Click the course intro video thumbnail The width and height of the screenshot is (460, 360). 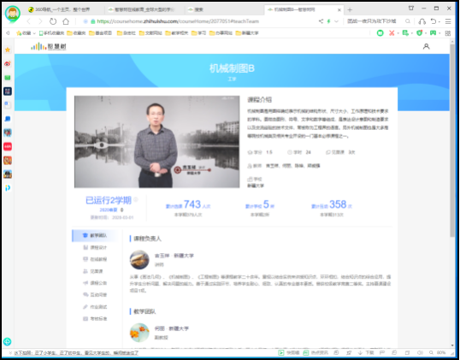point(157,142)
